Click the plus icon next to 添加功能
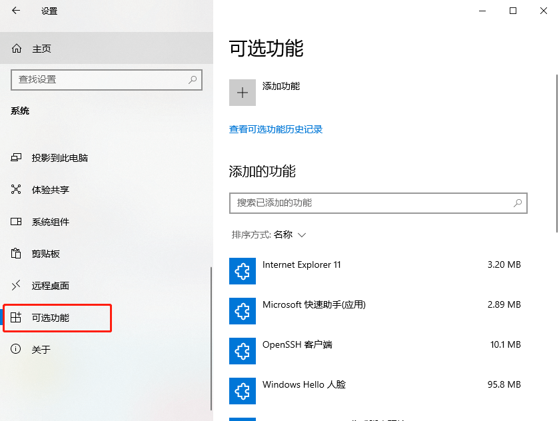The height and width of the screenshot is (421, 559). coord(243,92)
